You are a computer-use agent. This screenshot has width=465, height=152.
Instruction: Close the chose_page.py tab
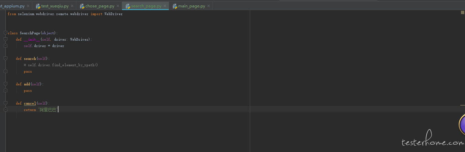pyautogui.click(x=118, y=6)
